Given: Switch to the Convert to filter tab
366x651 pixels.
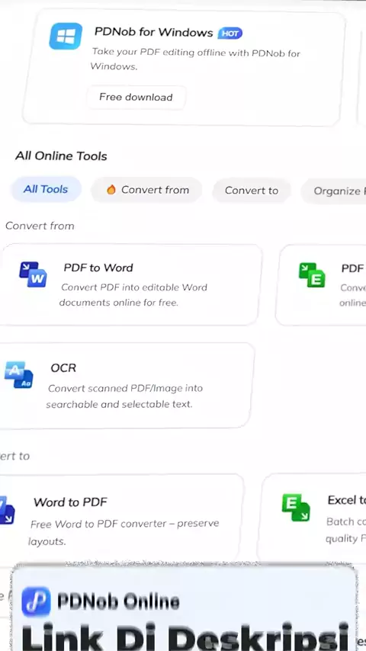Looking at the screenshot, I should 252,191.
